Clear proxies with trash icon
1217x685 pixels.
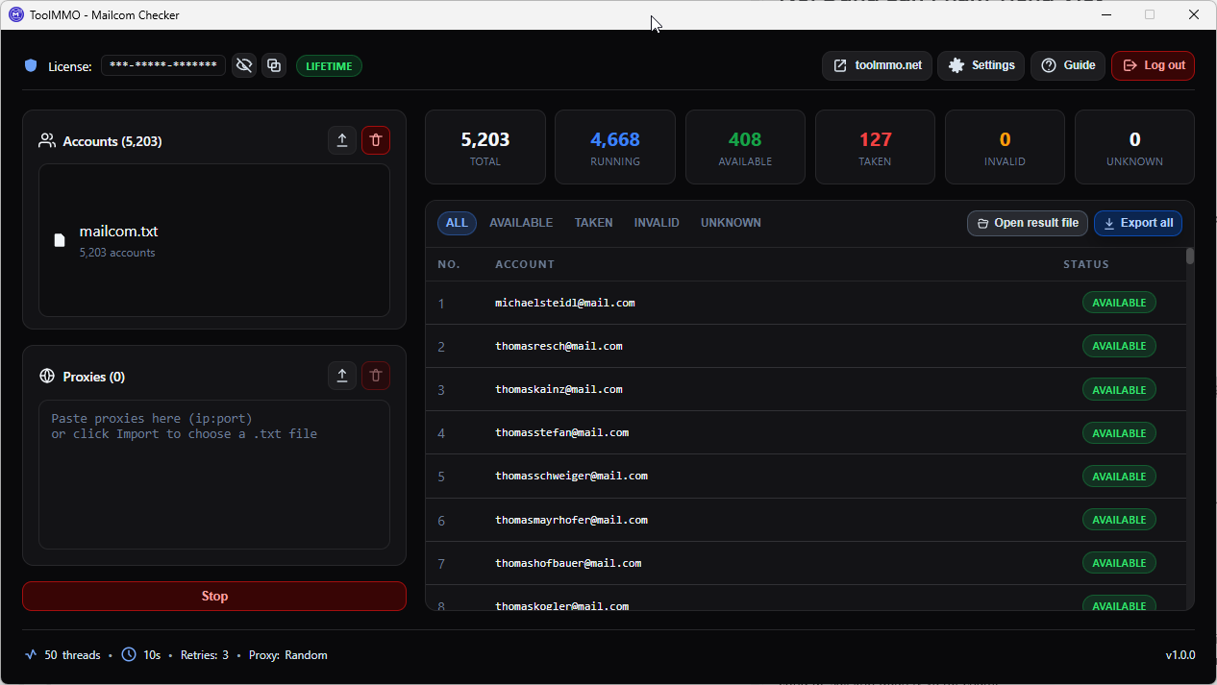tap(376, 376)
